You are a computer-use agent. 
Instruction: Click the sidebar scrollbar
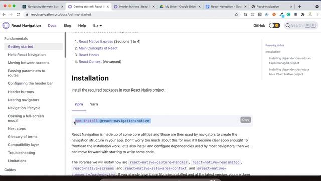click(65, 45)
